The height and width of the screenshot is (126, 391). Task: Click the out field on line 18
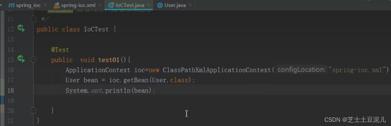tap(96, 91)
